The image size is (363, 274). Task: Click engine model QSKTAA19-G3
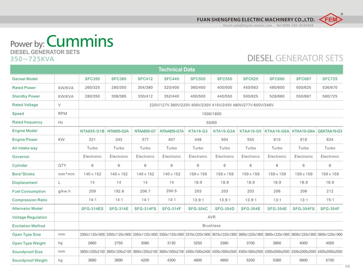[330, 131]
